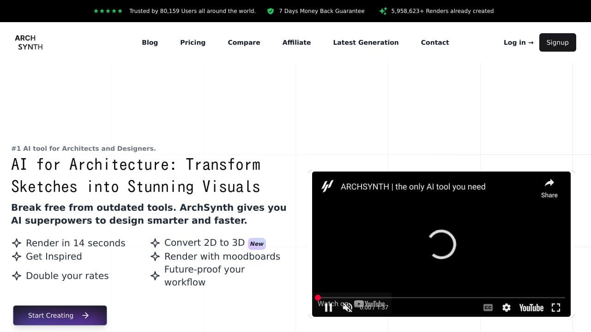Open the Compare menu item
591x332 pixels.
pos(244,42)
